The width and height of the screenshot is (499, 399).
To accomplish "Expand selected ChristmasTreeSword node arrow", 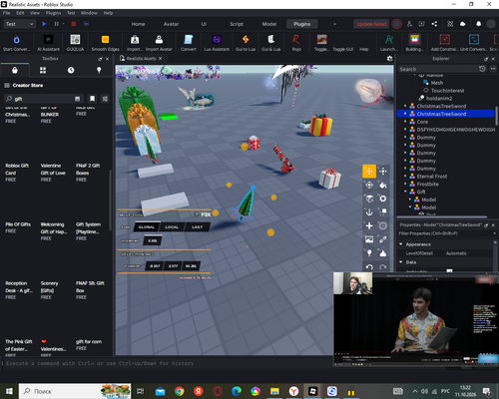I will pyautogui.click(x=405, y=114).
